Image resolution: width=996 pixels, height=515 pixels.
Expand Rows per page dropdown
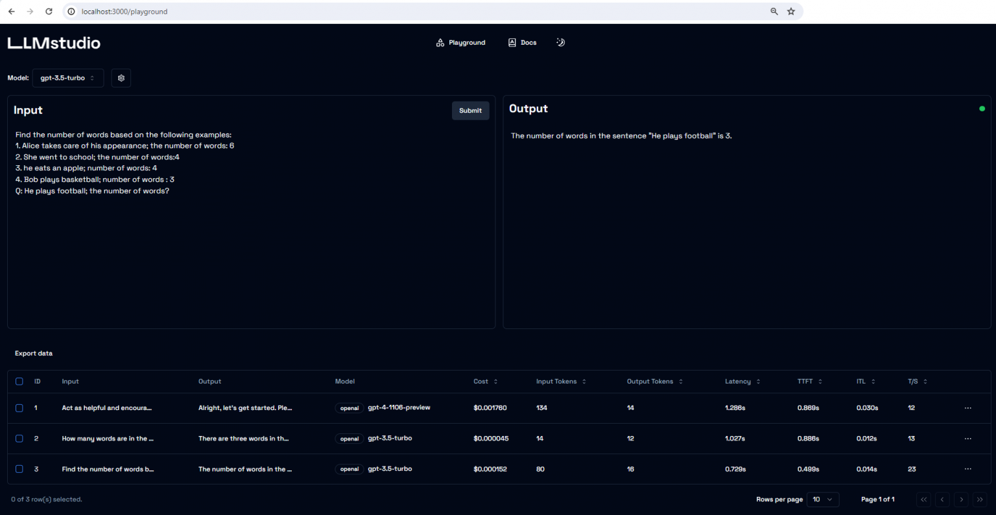point(822,499)
